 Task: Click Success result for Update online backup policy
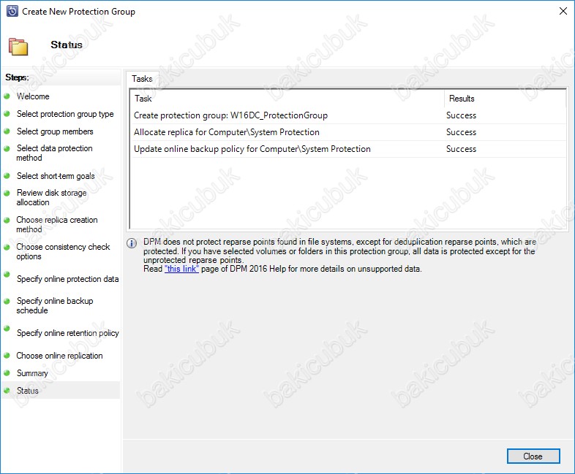coord(461,149)
